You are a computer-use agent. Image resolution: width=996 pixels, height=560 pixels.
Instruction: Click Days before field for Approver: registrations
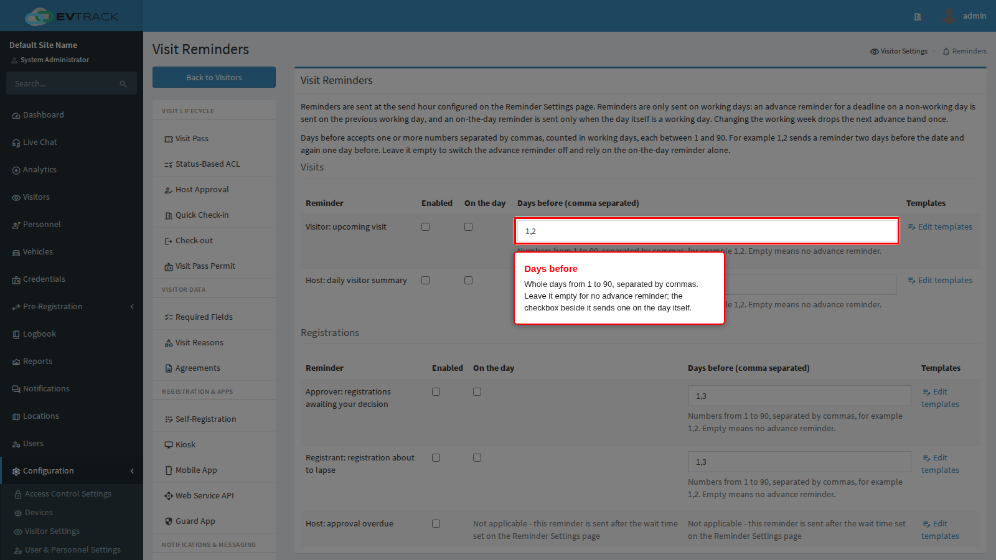799,396
